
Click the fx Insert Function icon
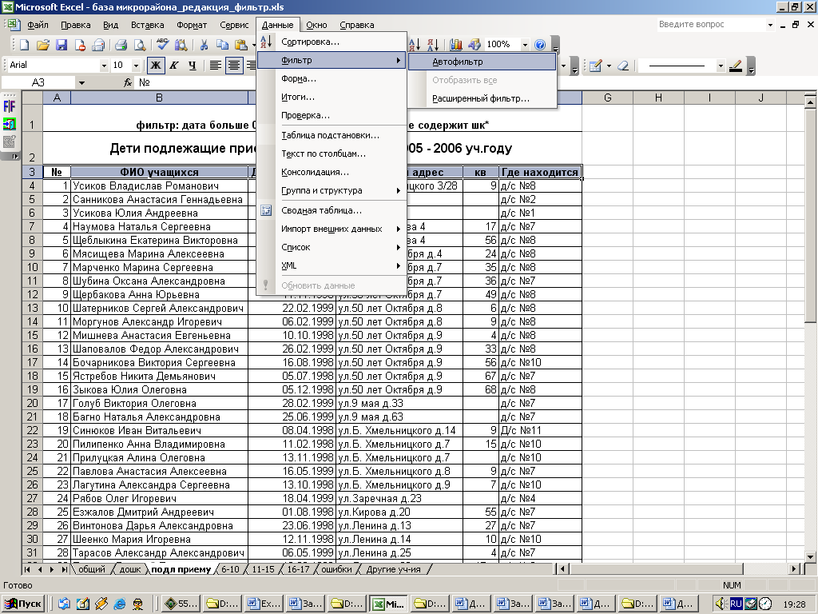coord(128,82)
